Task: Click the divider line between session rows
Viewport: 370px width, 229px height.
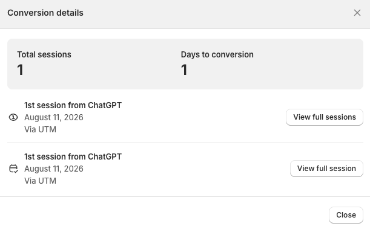Action: (x=185, y=143)
